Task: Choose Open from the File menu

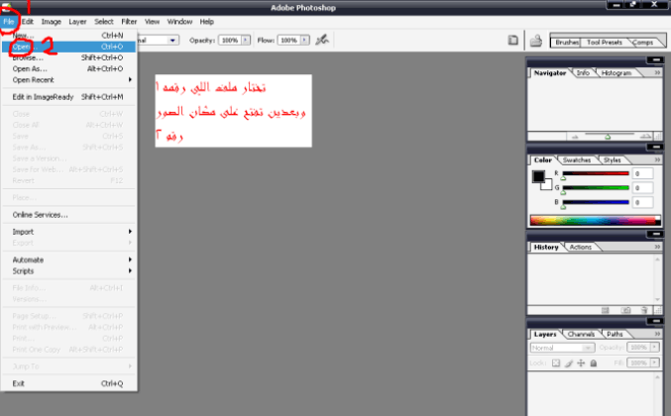Action: pos(68,47)
